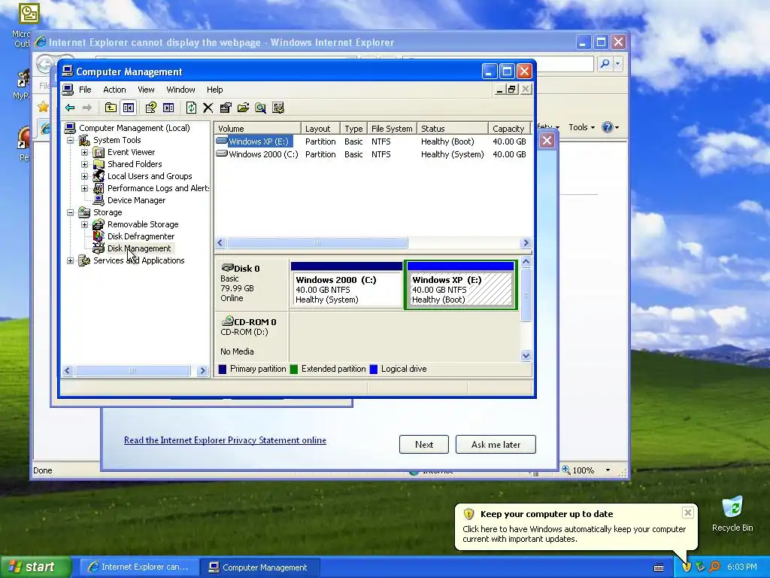
Task: Open the Internet Explorer Privacy Statement link
Action: point(225,440)
